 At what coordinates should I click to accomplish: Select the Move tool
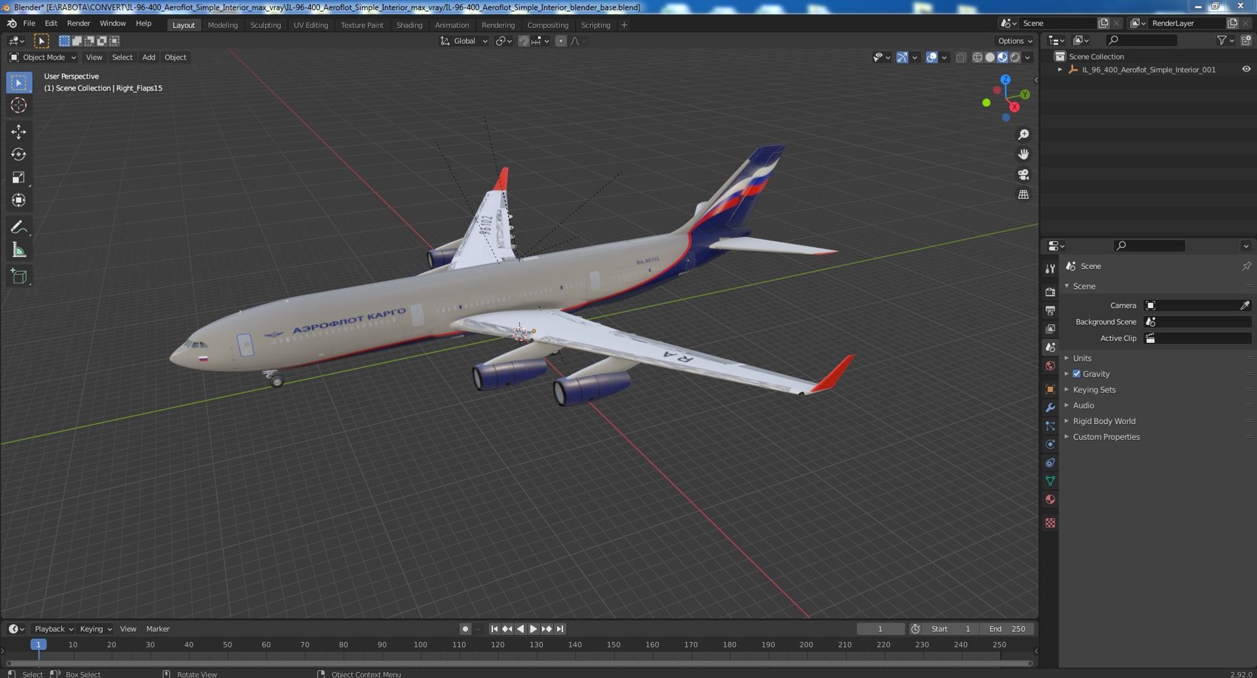point(18,132)
